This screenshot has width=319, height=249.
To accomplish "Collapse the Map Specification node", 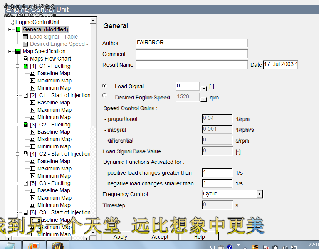I will click(x=10, y=52).
